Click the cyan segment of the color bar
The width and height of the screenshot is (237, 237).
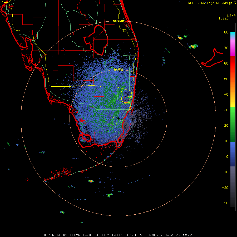(233, 34)
